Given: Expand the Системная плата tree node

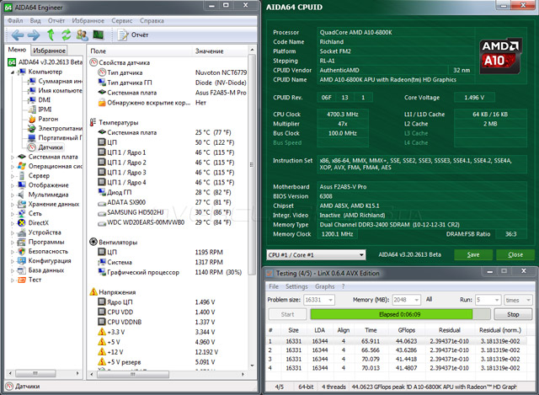Looking at the screenshot, I should pyautogui.click(x=10, y=157).
